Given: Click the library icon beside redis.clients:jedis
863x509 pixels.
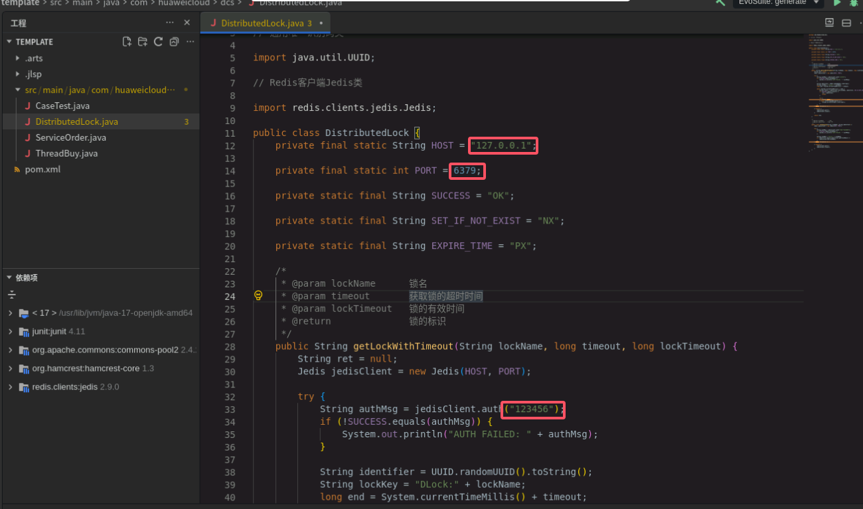Looking at the screenshot, I should pos(24,387).
